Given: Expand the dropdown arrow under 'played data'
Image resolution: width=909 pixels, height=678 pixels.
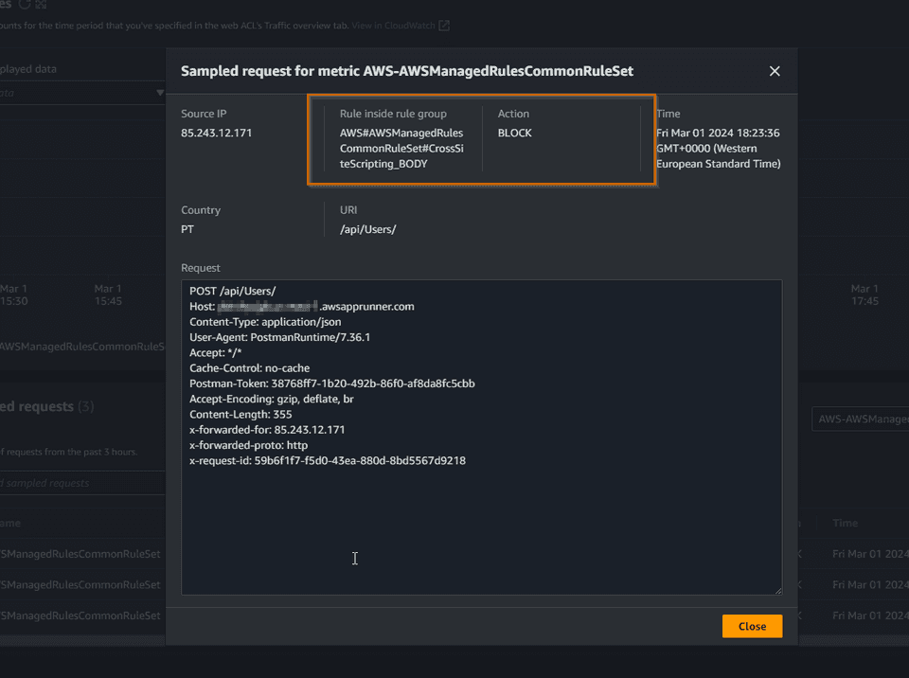Looking at the screenshot, I should pyautogui.click(x=161, y=92).
